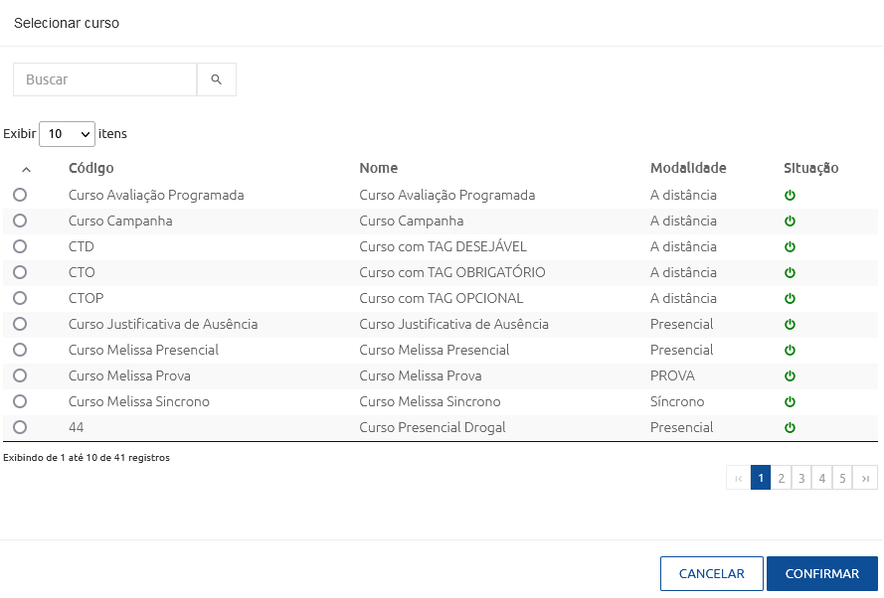
Task: Click first page arrow icon in pagination
Action: pos(739,478)
